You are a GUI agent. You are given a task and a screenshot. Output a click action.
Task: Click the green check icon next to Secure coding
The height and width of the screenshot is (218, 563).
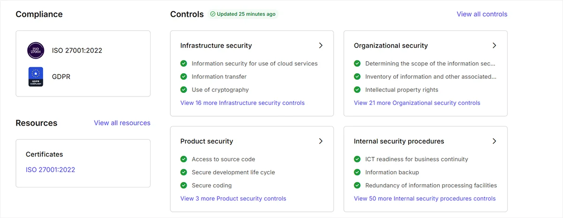pos(183,185)
